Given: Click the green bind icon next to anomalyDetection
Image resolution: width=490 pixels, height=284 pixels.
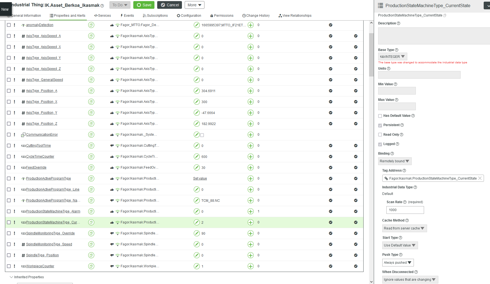Looking at the screenshot, I should (91, 25).
